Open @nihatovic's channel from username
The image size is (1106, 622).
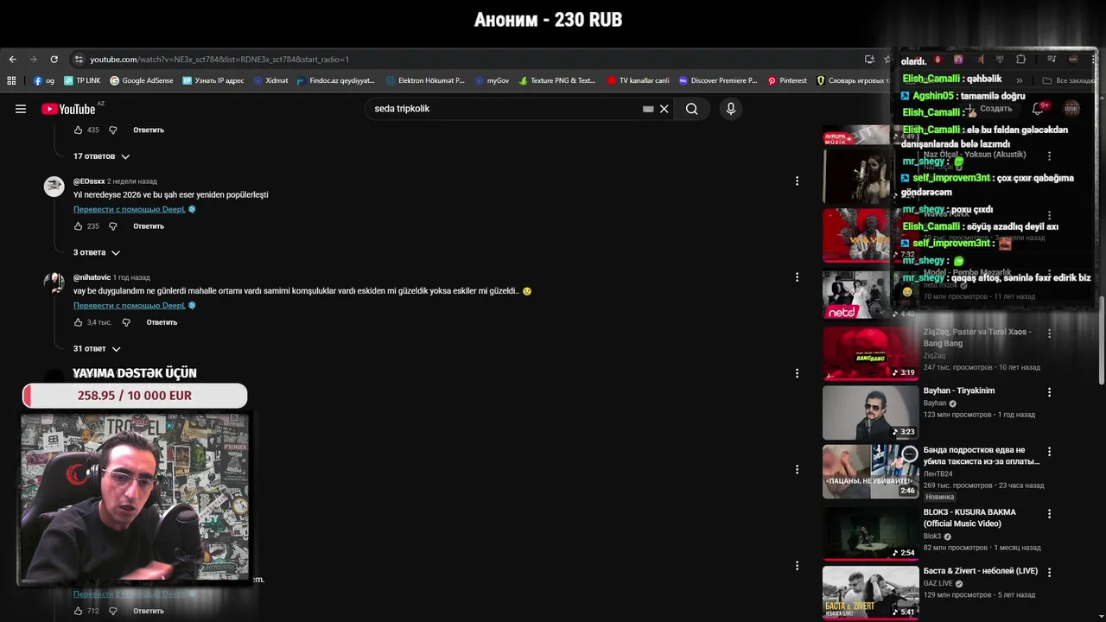point(92,277)
